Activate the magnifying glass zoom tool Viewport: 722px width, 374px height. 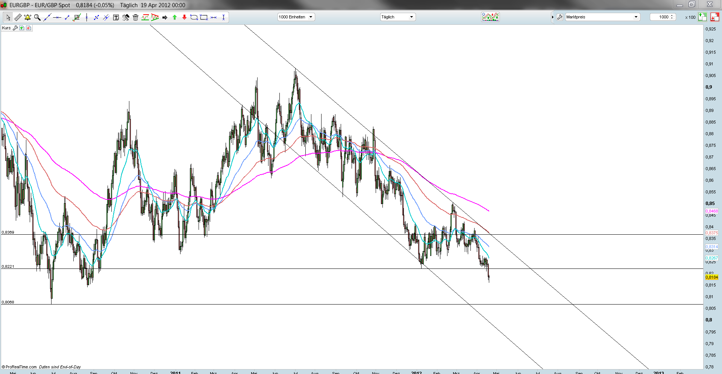(37, 17)
